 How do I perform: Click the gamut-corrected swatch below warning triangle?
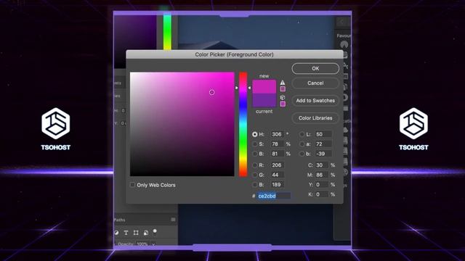[x=283, y=88]
